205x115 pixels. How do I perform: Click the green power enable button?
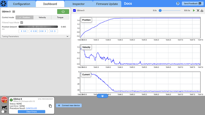tap(63, 12)
